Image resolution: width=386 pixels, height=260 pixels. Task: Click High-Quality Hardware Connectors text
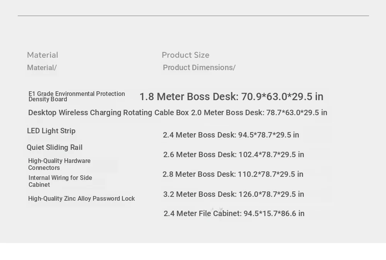[59, 164]
